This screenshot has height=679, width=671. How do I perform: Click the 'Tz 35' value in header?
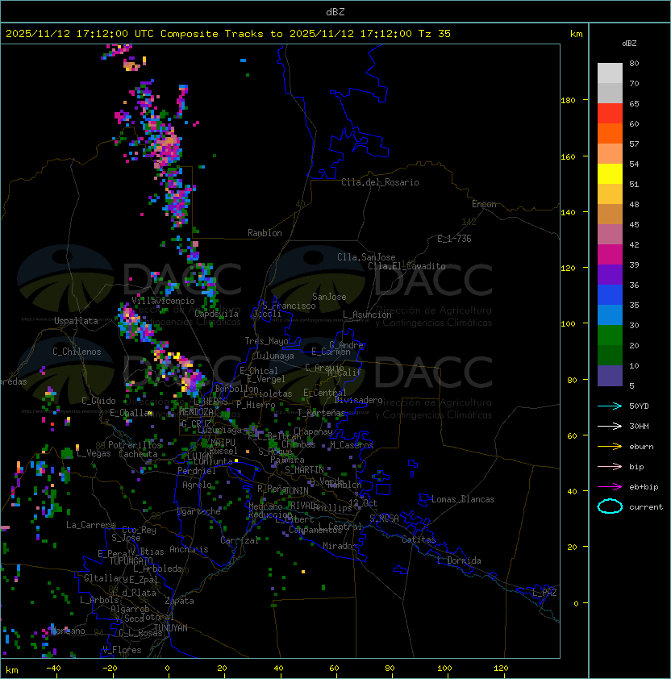pos(435,34)
